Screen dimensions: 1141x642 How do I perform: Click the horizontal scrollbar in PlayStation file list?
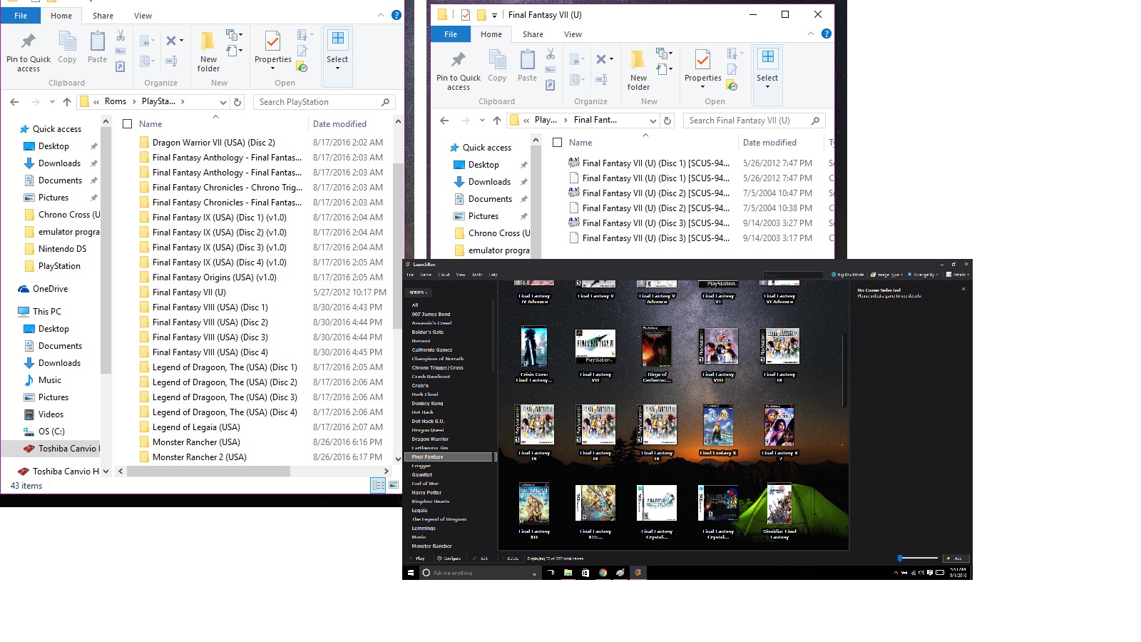point(209,472)
